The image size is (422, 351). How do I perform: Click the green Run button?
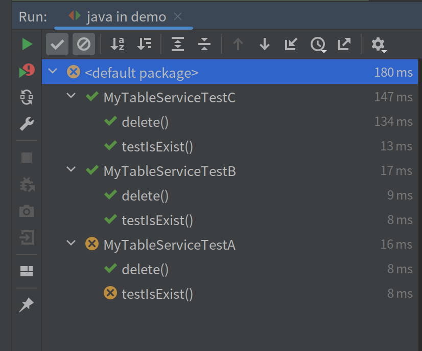click(x=27, y=45)
